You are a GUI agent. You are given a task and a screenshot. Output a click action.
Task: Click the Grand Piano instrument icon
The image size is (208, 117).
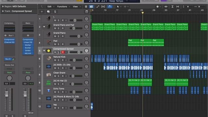48,35
